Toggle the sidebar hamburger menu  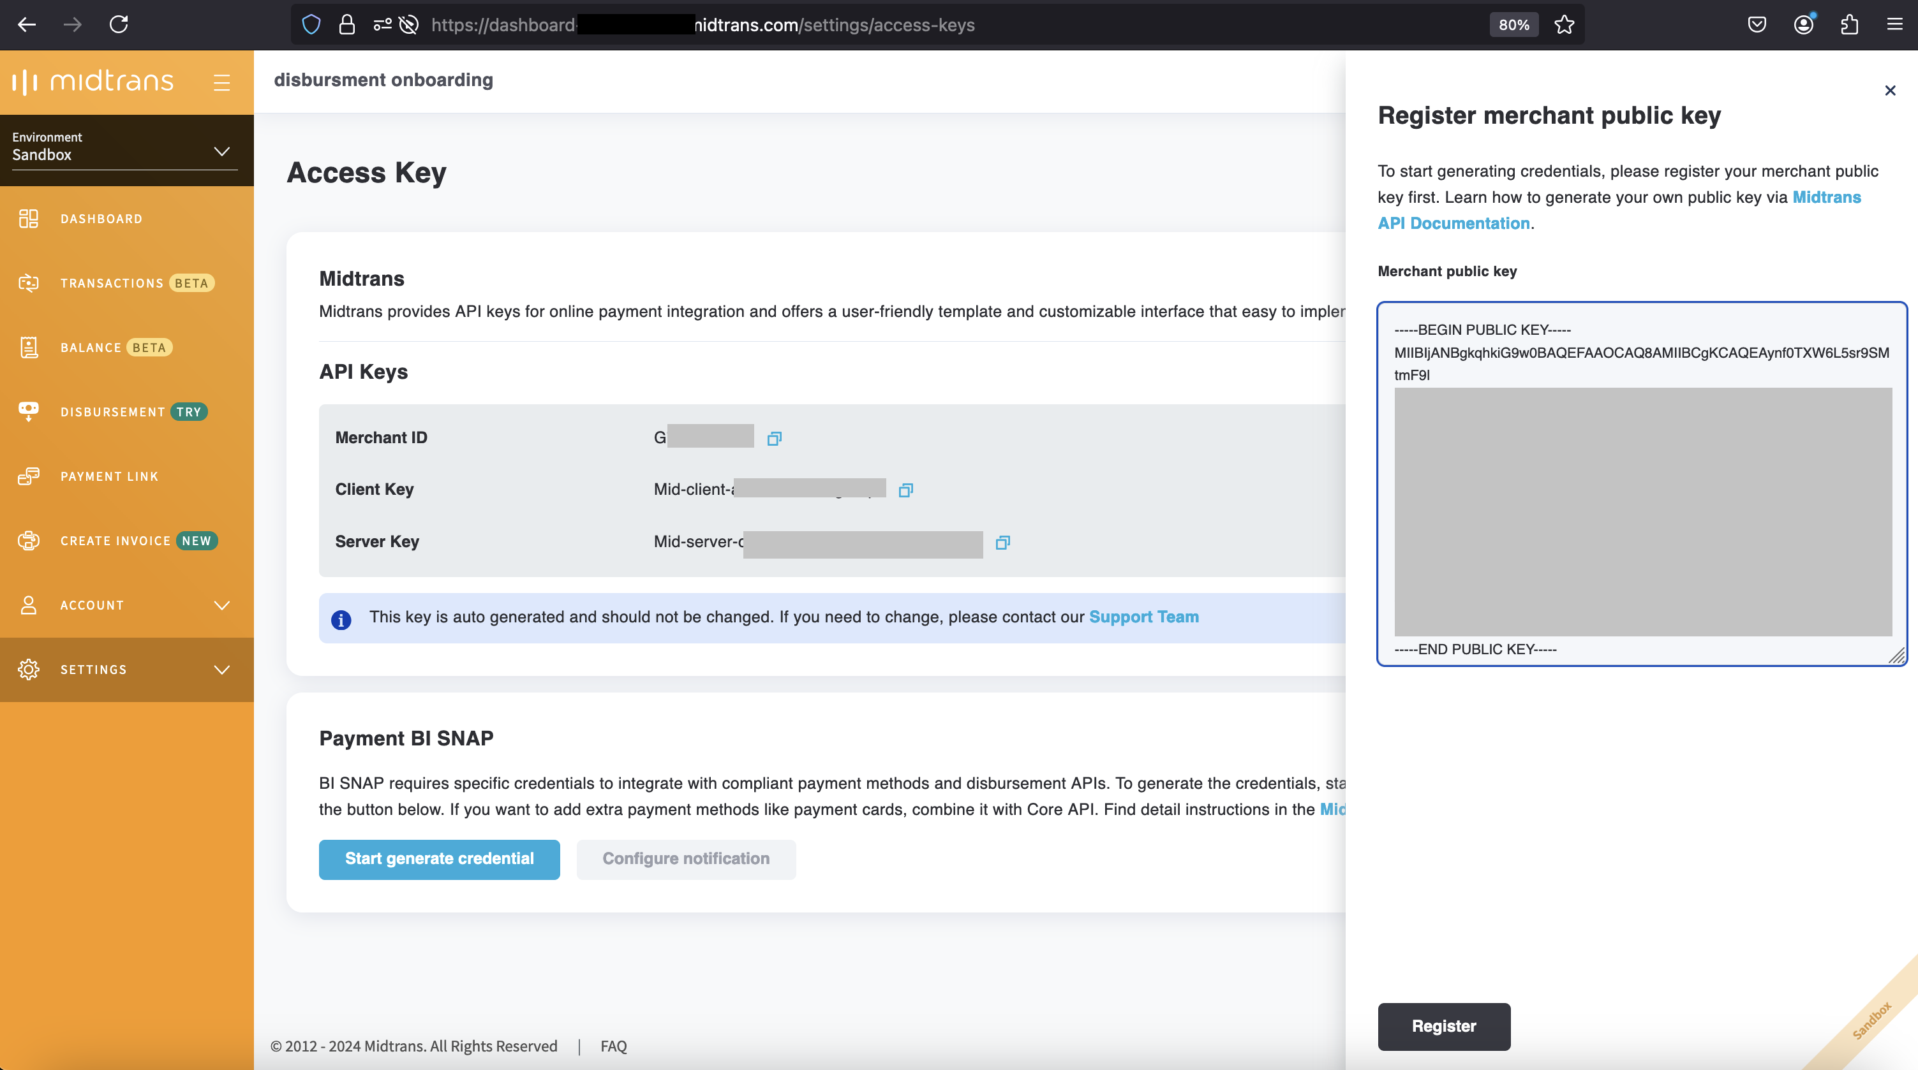(222, 82)
